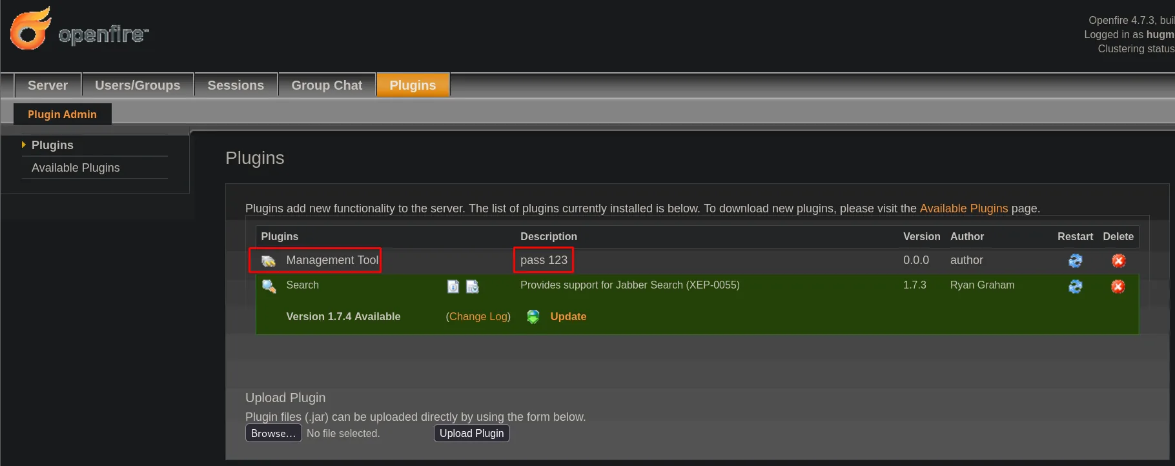Click the 'author' cell of Management Tool
Viewport: 1175px width, 466px height.
[x=966, y=260]
